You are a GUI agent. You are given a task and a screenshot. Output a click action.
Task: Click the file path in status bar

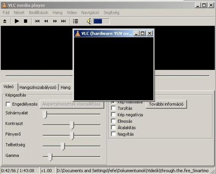point(132,171)
